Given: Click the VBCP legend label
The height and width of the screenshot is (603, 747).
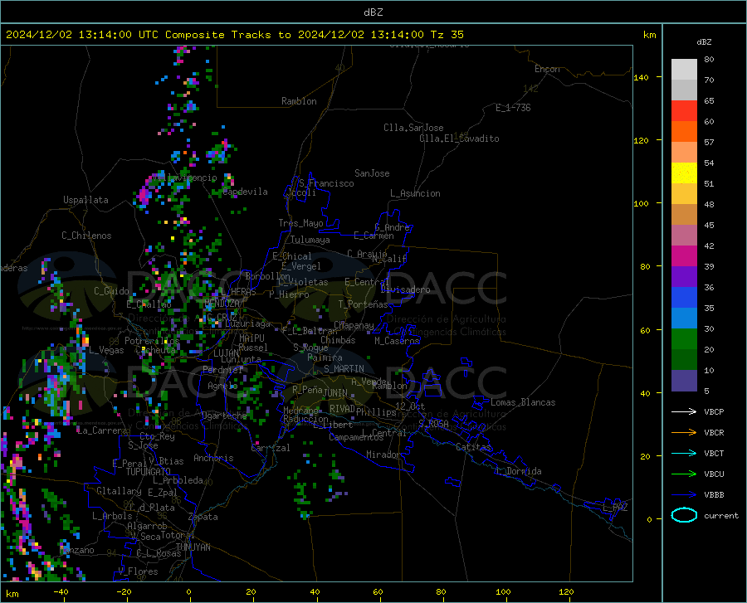Looking at the screenshot, I should 714,411.
